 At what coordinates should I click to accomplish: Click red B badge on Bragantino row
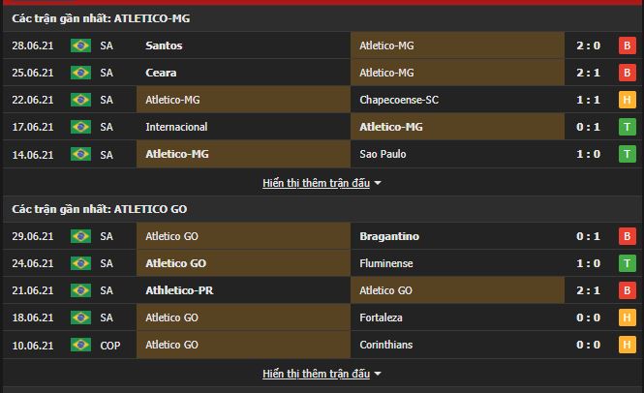(626, 236)
